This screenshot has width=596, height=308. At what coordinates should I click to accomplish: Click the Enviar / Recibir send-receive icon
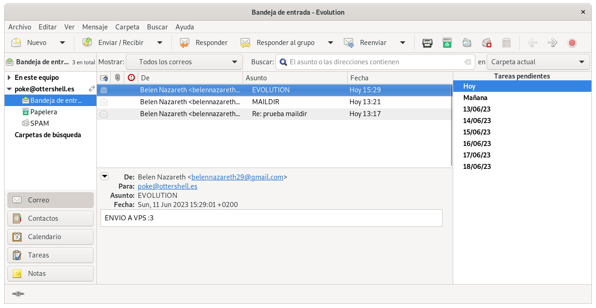[87, 43]
